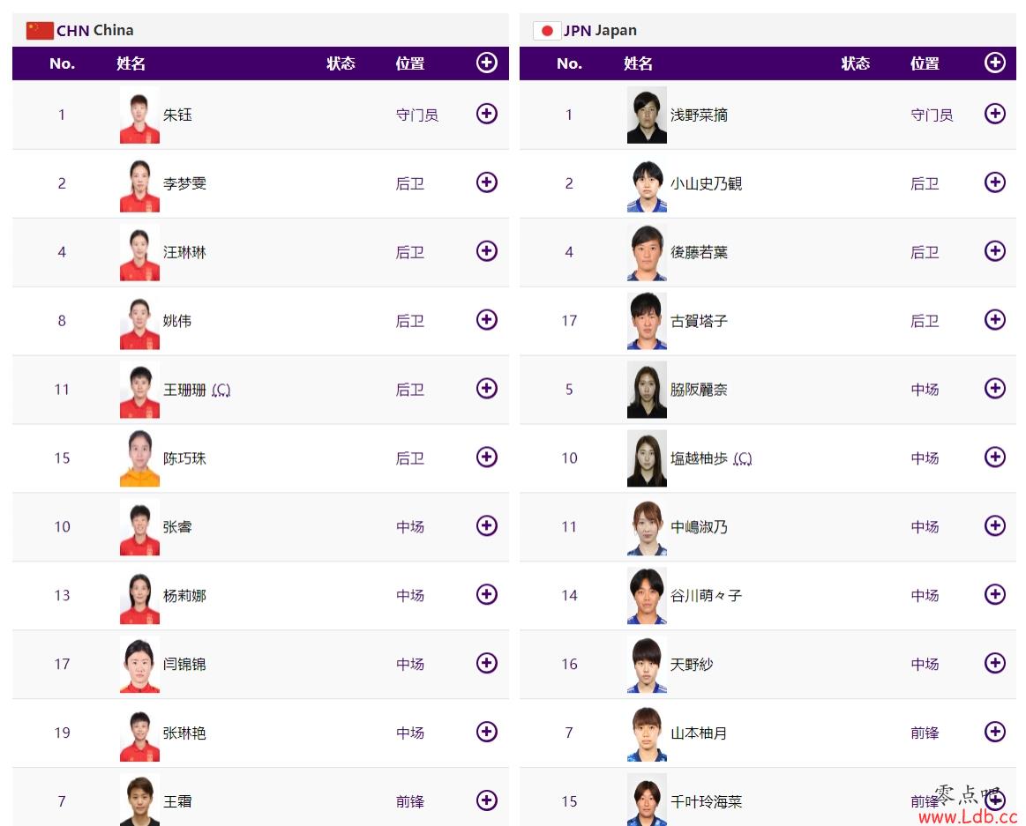
Task: Click 姓名 column header in Japan table
Action: [638, 63]
